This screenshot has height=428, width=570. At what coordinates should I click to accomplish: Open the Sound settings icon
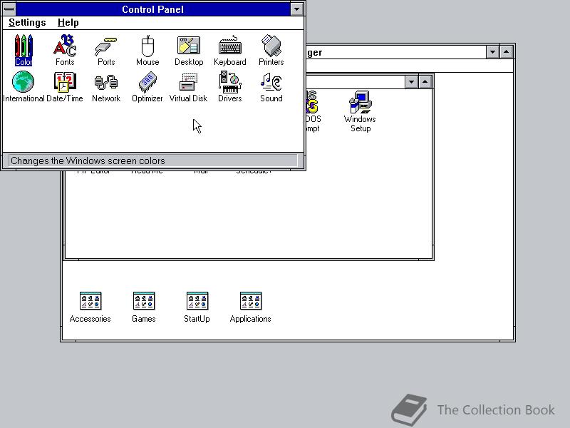pyautogui.click(x=271, y=87)
